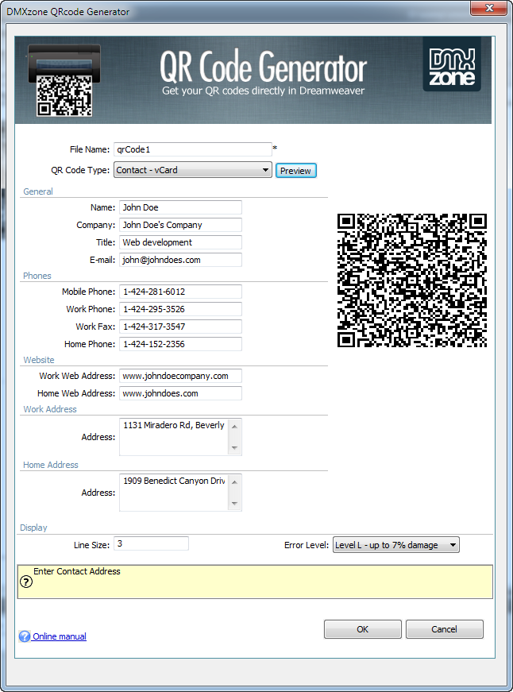The height and width of the screenshot is (692, 513).
Task: Click the 'Phones' section heading
Action: coord(37,276)
